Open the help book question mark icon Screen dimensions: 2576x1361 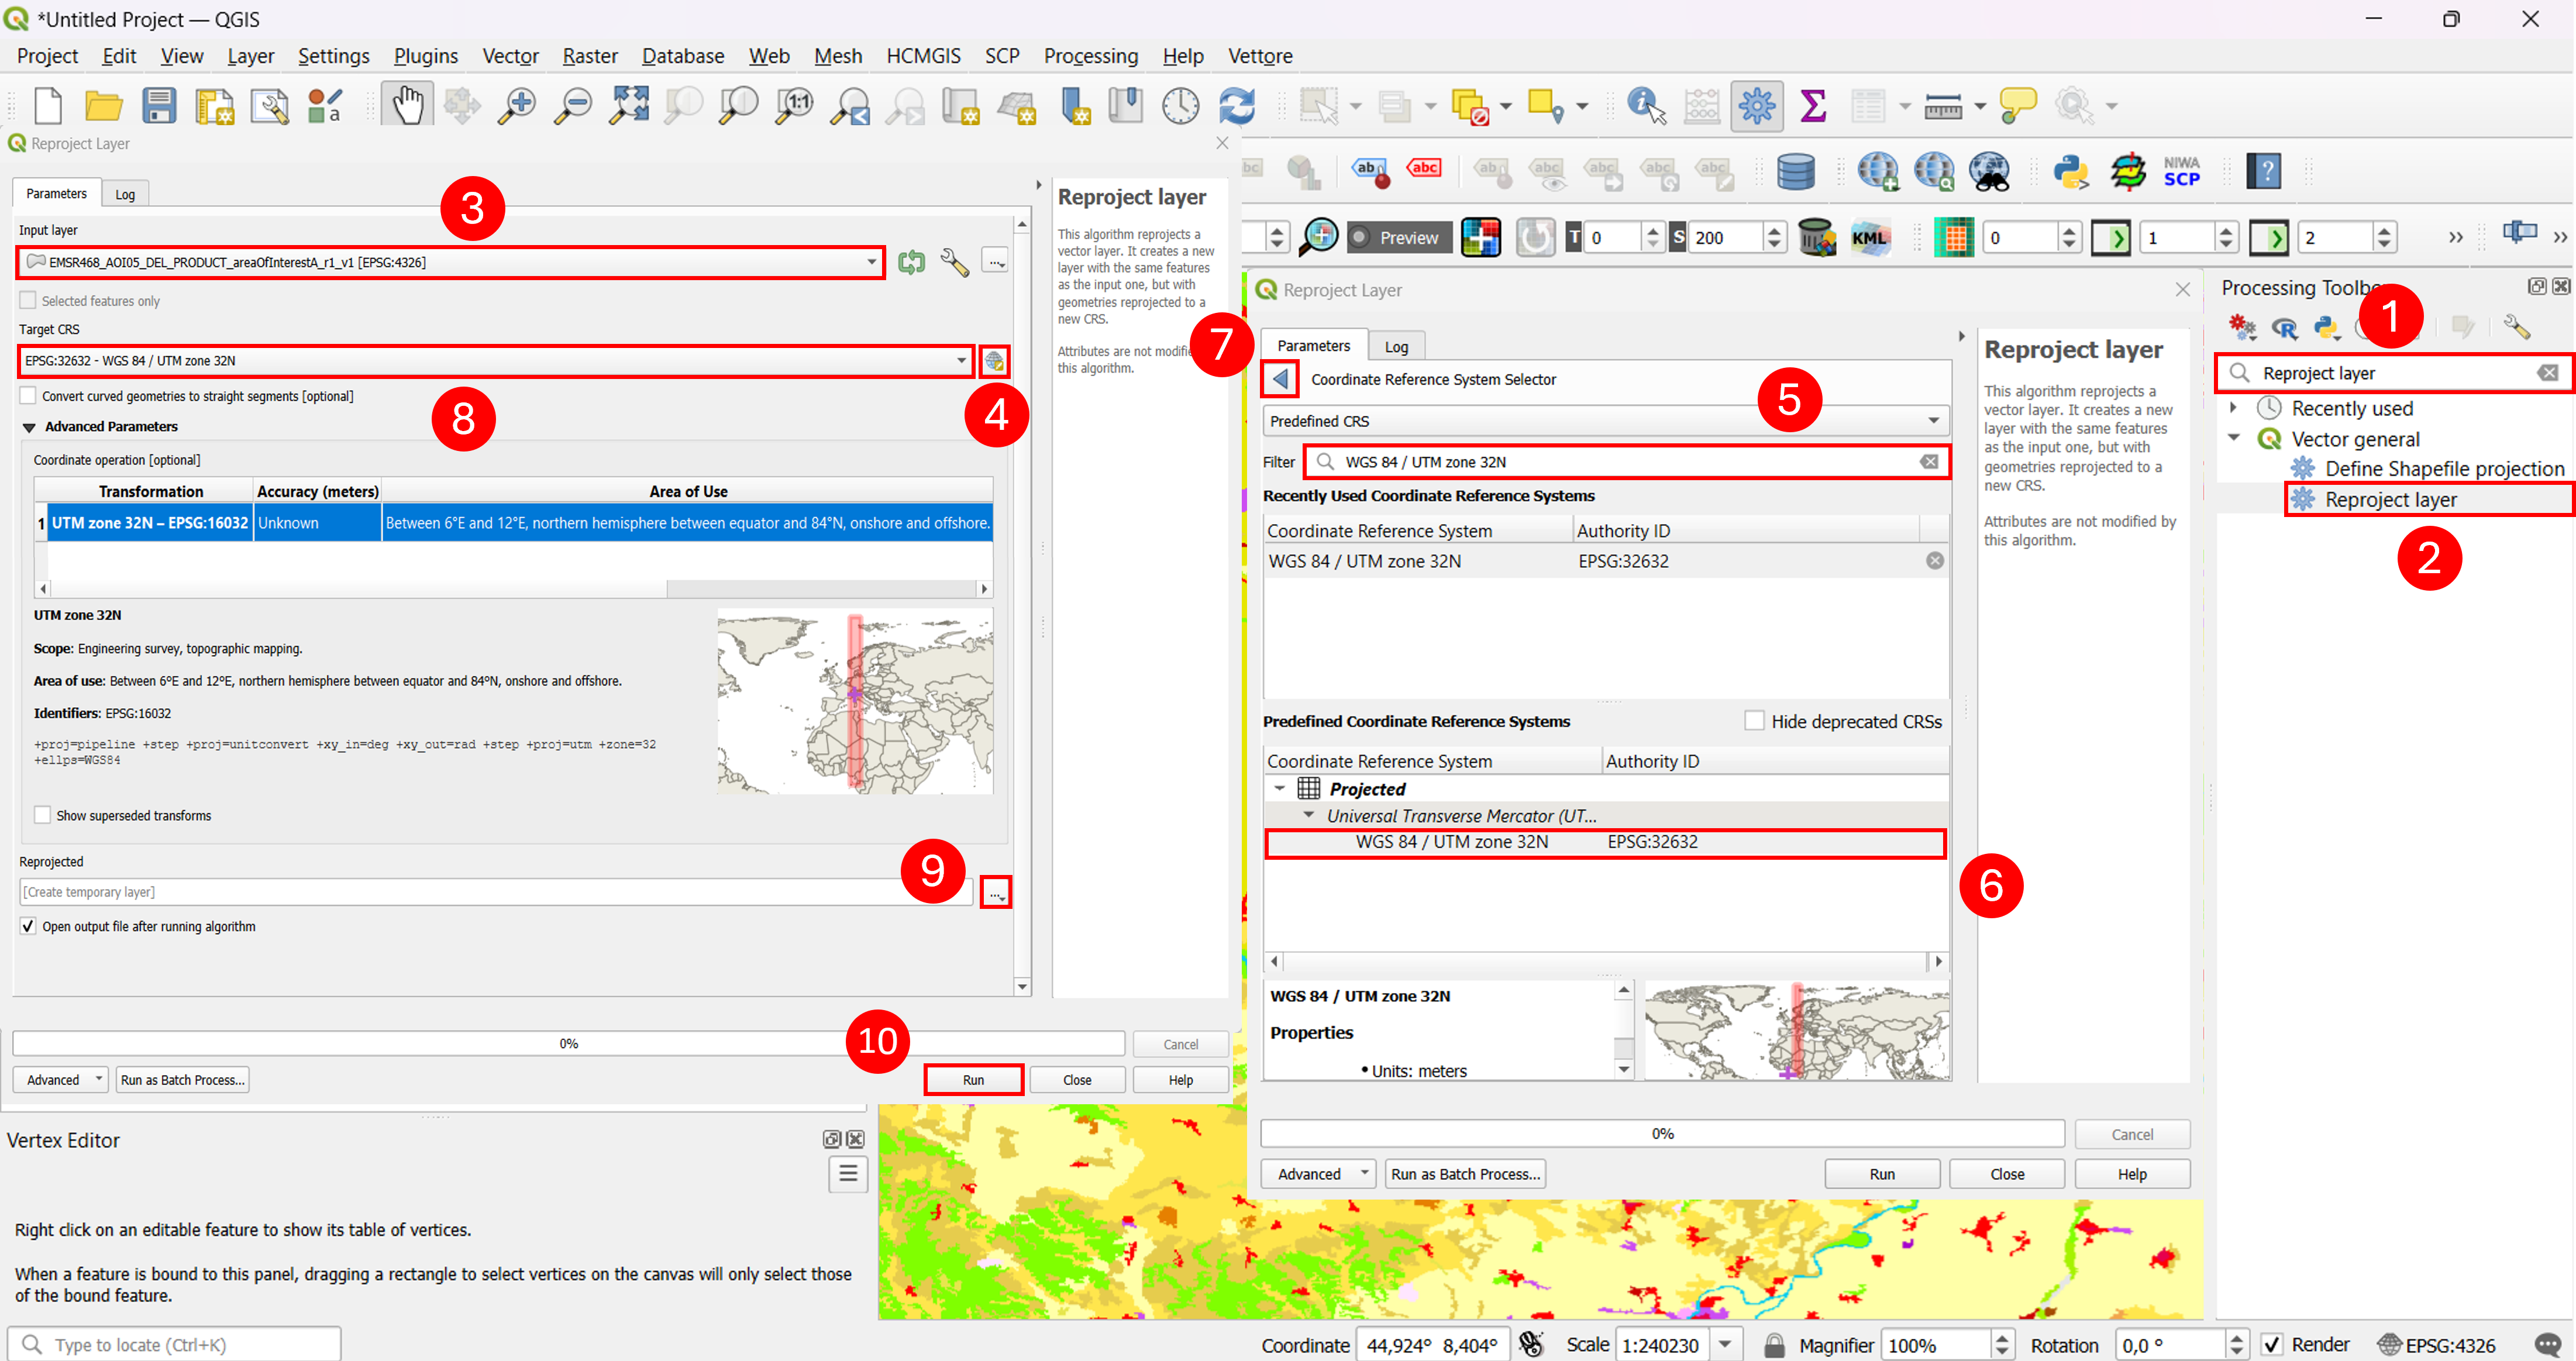click(2264, 171)
